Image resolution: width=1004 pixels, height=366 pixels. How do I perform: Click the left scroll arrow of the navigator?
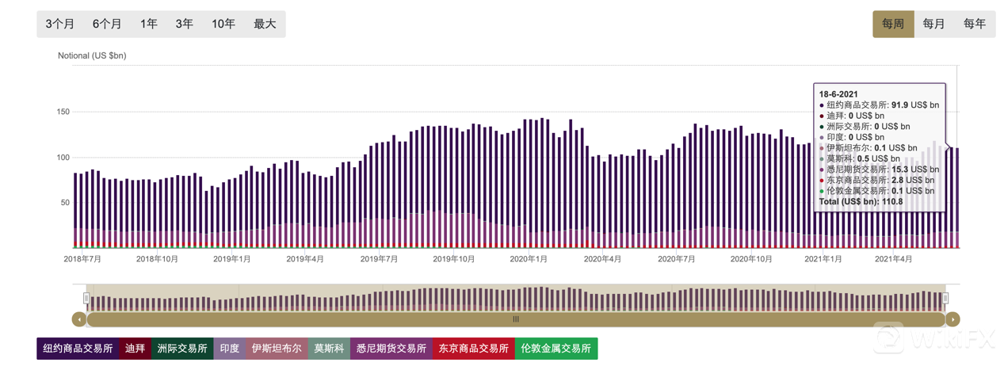78,319
